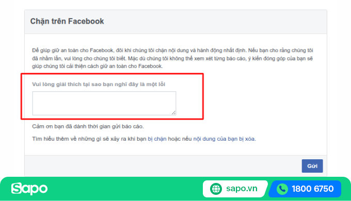Image resolution: width=351 pixels, height=201 pixels.
Task: Click the 1800 6750 hotline number
Action: coord(312,189)
